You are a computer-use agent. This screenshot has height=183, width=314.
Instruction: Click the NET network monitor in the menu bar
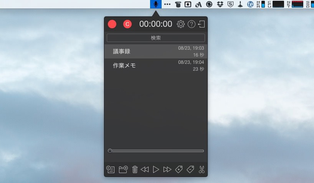point(295,4)
